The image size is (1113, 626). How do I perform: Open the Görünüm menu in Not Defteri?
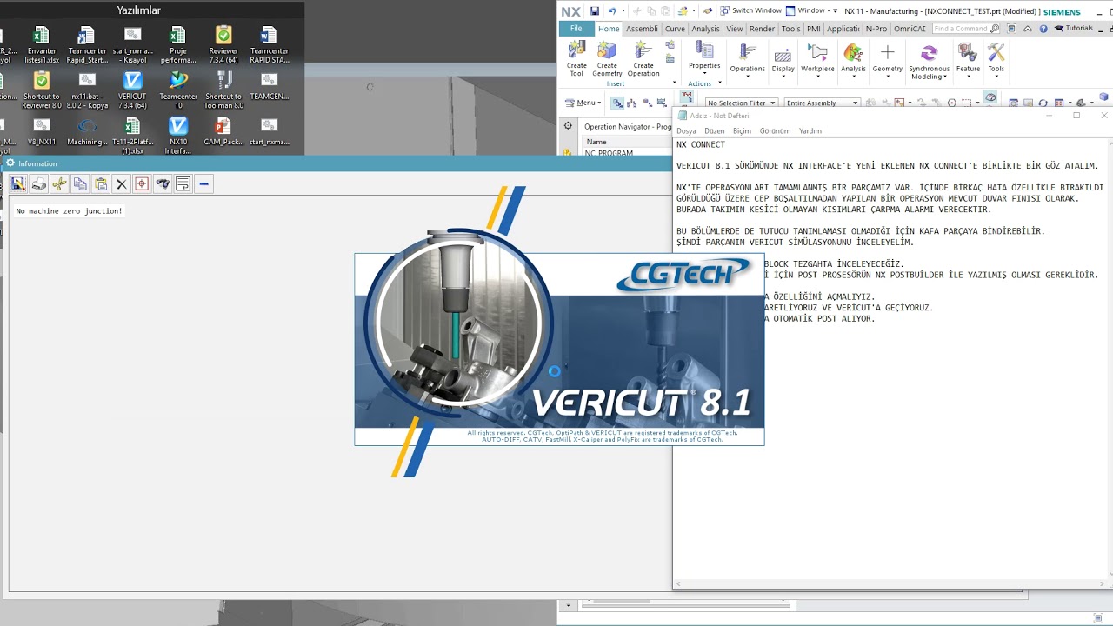coord(775,131)
